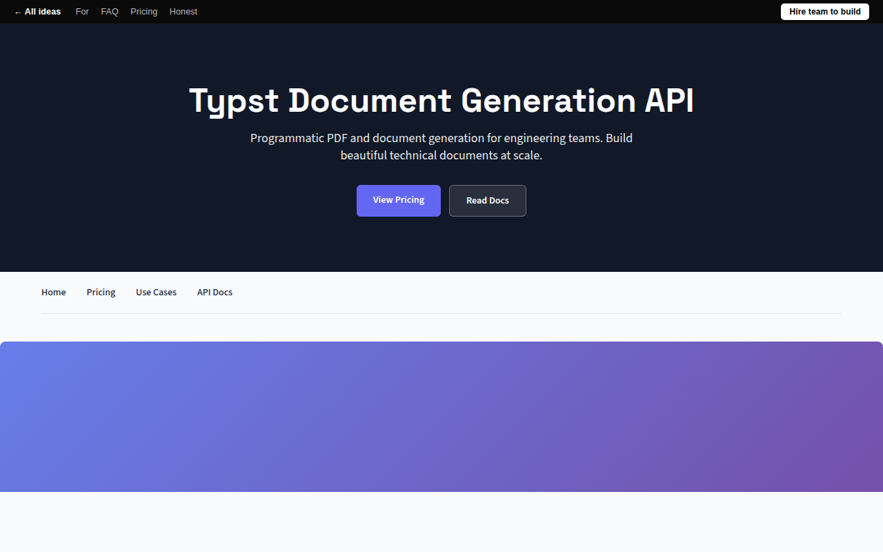Screen dimensions: 883x552
Task: Select the Pricing tab below hero
Action: click(101, 293)
